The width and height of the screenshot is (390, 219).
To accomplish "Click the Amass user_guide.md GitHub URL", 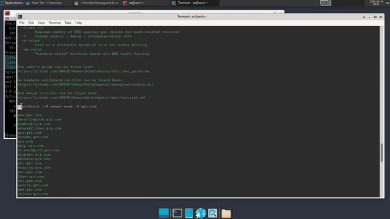I will [x=83, y=71].
